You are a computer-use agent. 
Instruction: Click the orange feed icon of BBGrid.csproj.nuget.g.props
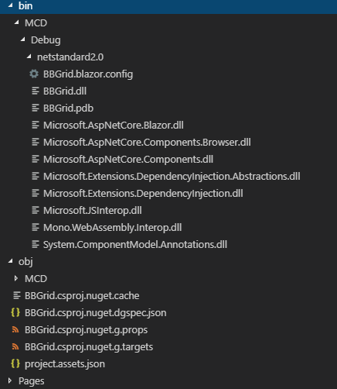[x=15, y=329]
